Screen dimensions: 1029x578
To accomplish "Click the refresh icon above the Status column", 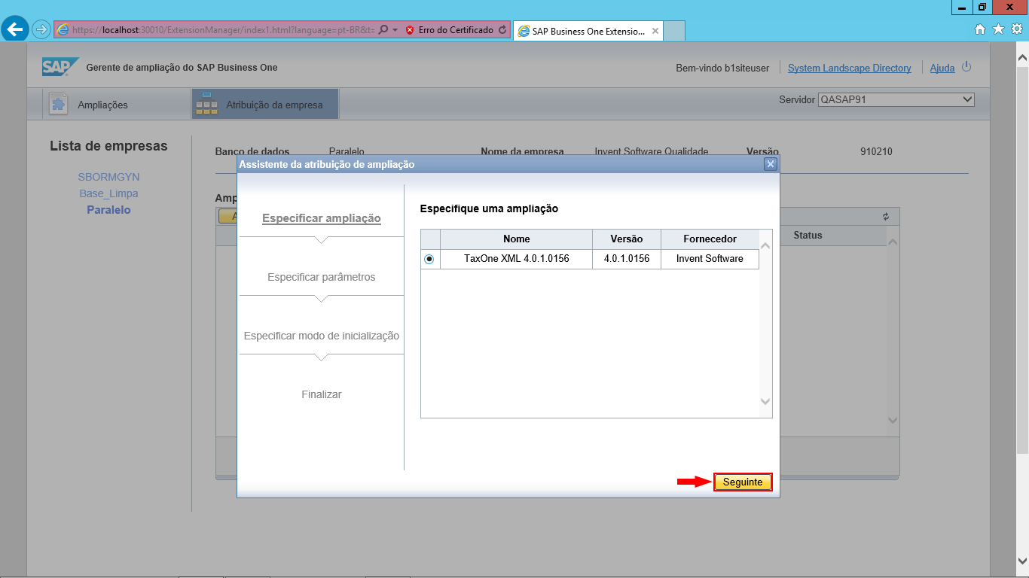I will click(886, 216).
